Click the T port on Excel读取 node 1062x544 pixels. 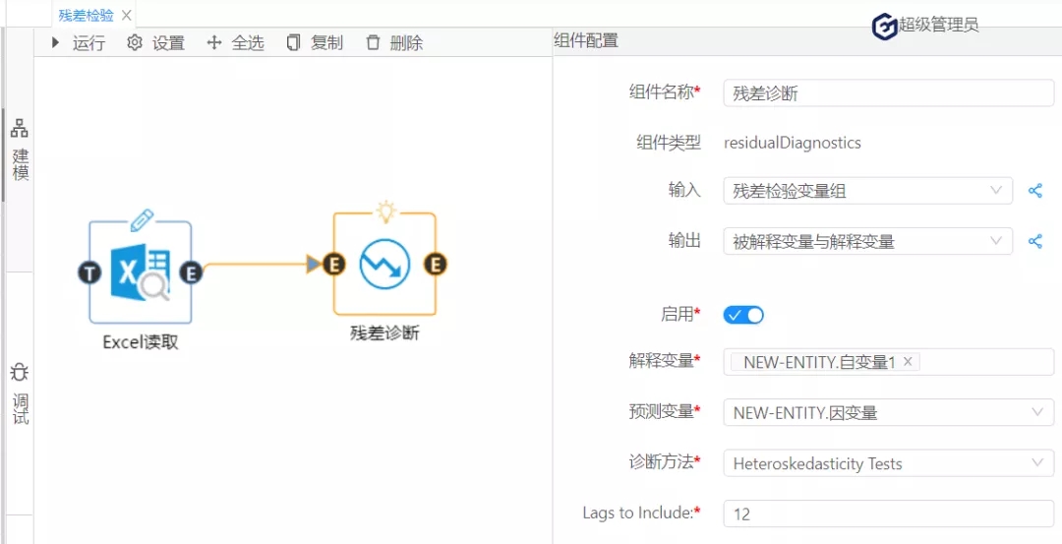click(89, 272)
